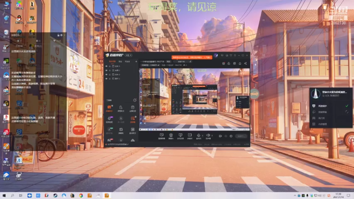Show hidden system tray icons chevron
This screenshot has height=199, width=354.
(x=295, y=195)
